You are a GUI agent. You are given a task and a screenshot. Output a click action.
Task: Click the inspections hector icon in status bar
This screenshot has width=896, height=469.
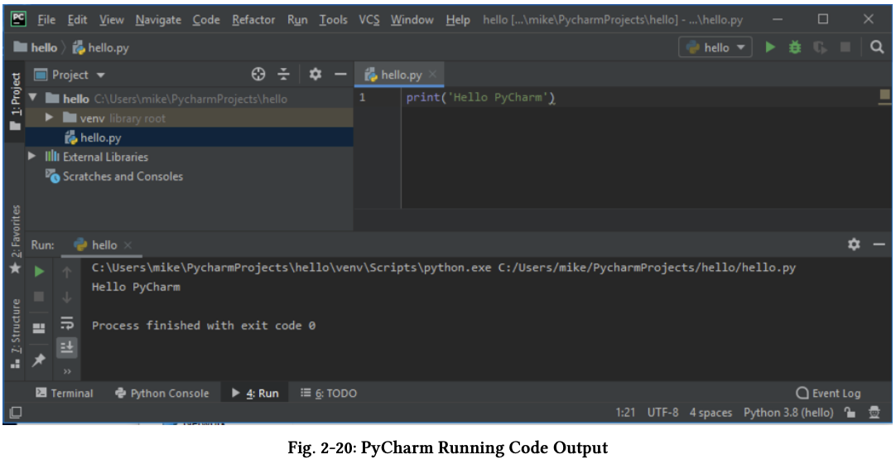click(x=874, y=413)
